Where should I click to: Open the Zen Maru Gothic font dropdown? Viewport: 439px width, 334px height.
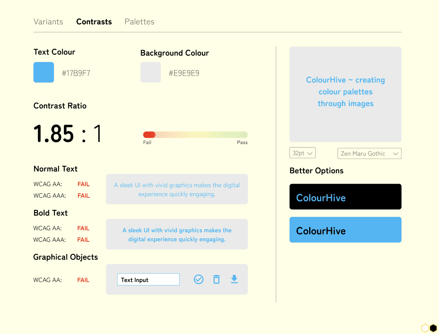[x=369, y=153]
